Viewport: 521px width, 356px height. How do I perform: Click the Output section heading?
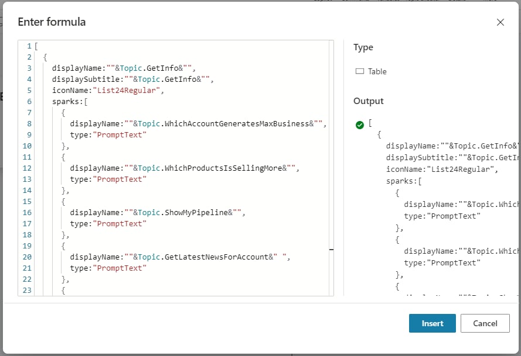(x=368, y=101)
